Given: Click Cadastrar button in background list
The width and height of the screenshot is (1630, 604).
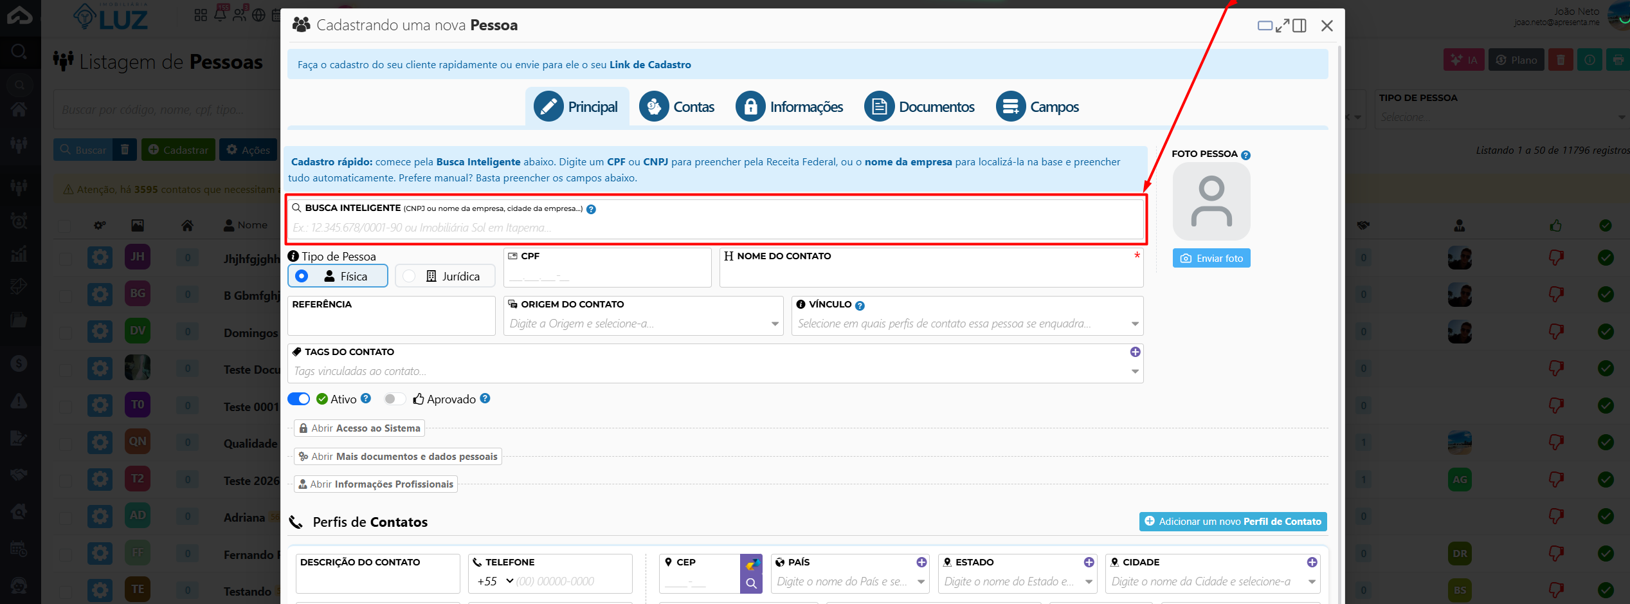Looking at the screenshot, I should coord(178,150).
